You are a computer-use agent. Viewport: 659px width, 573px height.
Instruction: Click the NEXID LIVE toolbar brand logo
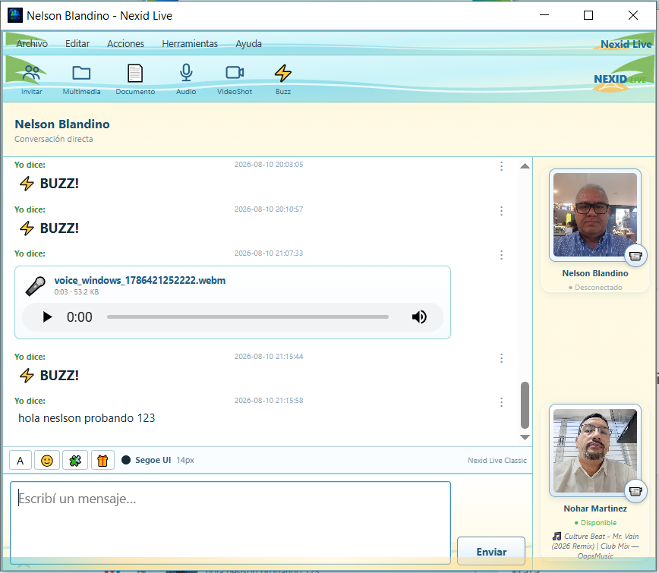[619, 80]
